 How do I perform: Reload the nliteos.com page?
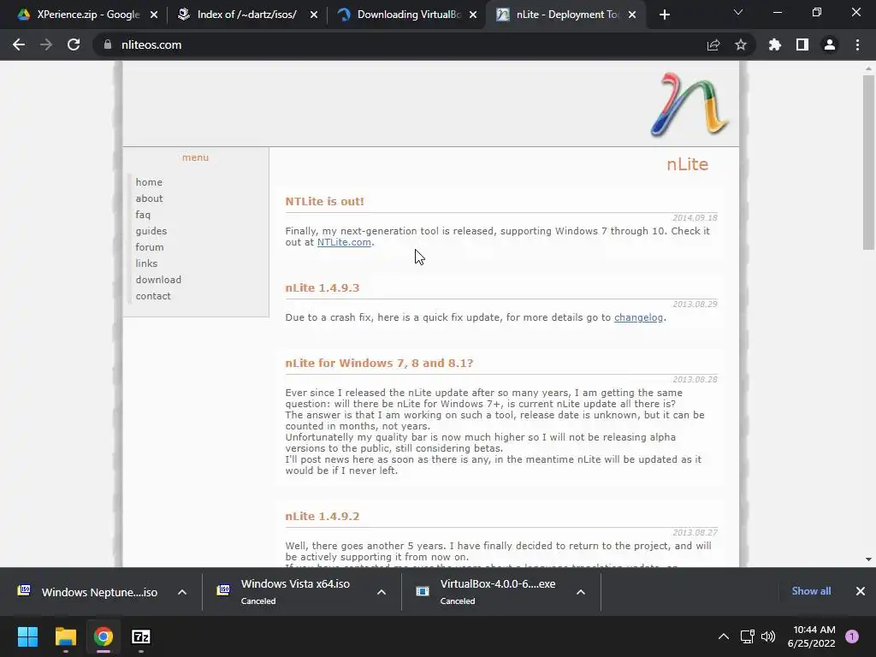(74, 44)
